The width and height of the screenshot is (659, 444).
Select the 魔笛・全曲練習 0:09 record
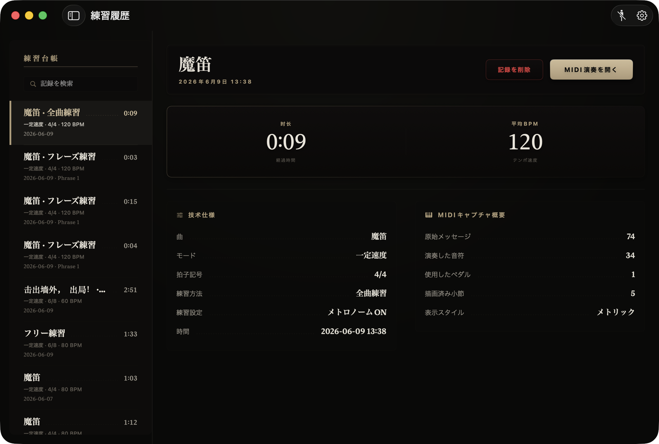(81, 123)
